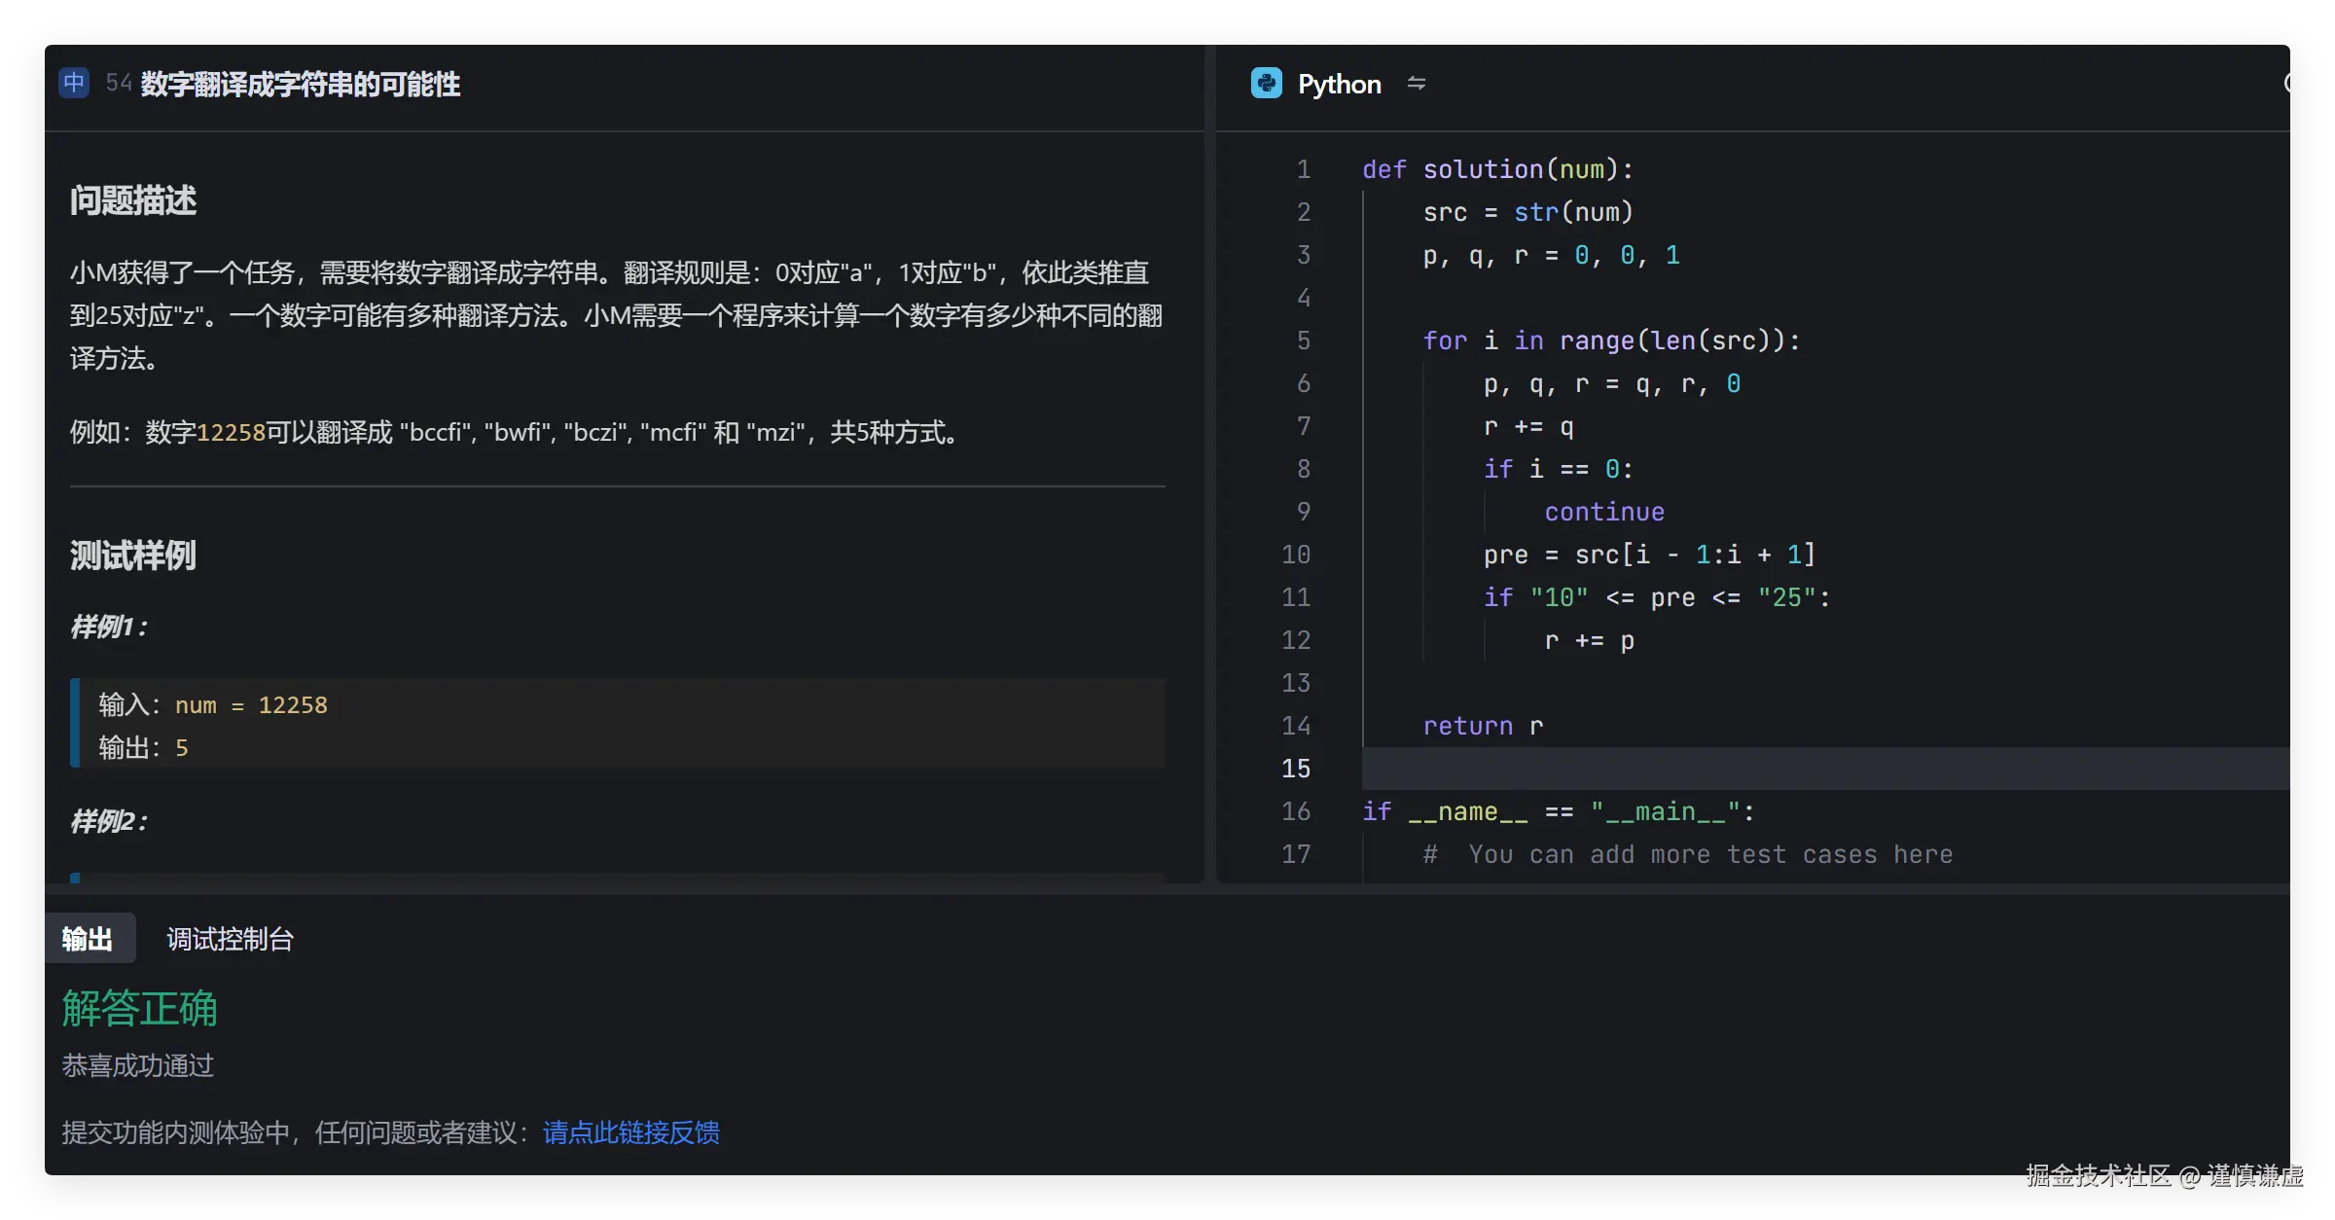Click the 解答正确 result heading
Screen dimensions: 2335x1220
[140, 1008]
